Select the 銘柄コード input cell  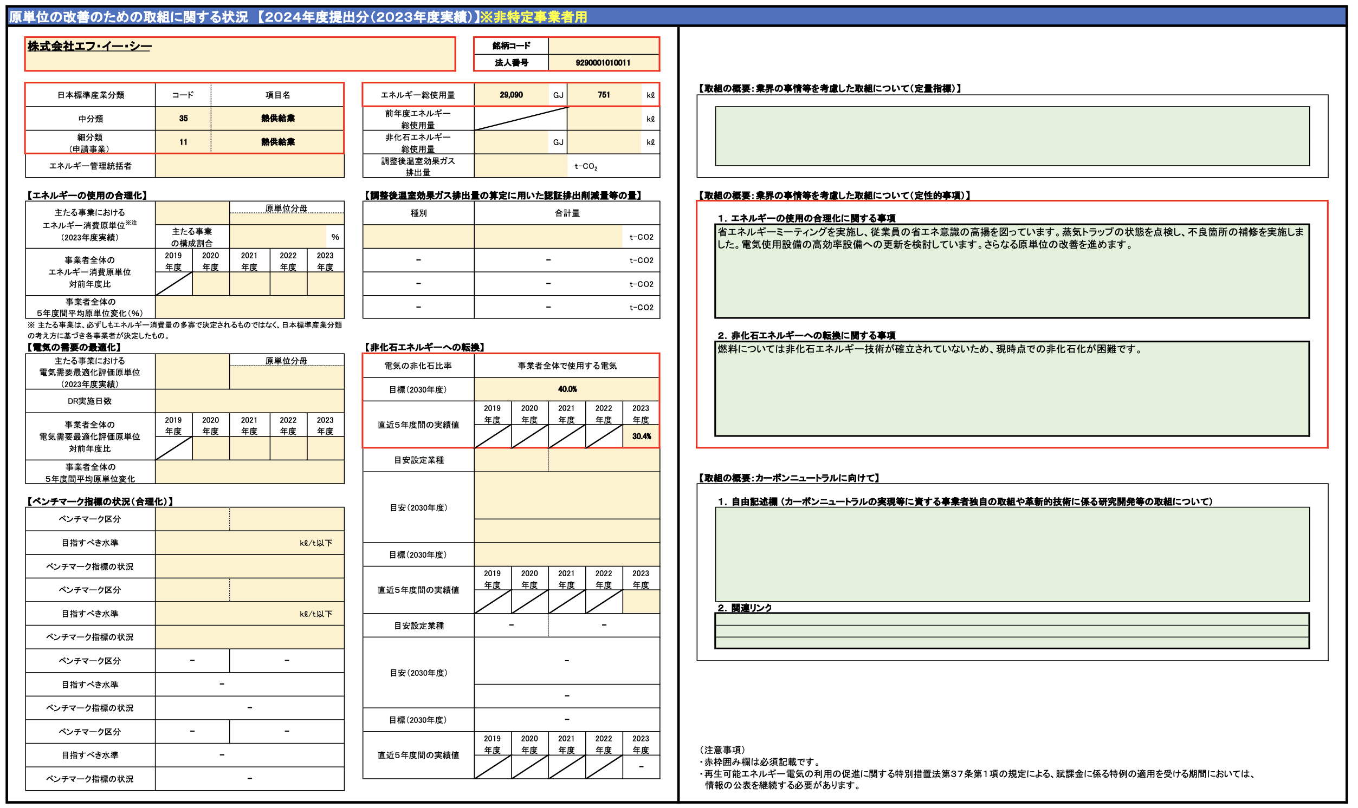click(603, 45)
